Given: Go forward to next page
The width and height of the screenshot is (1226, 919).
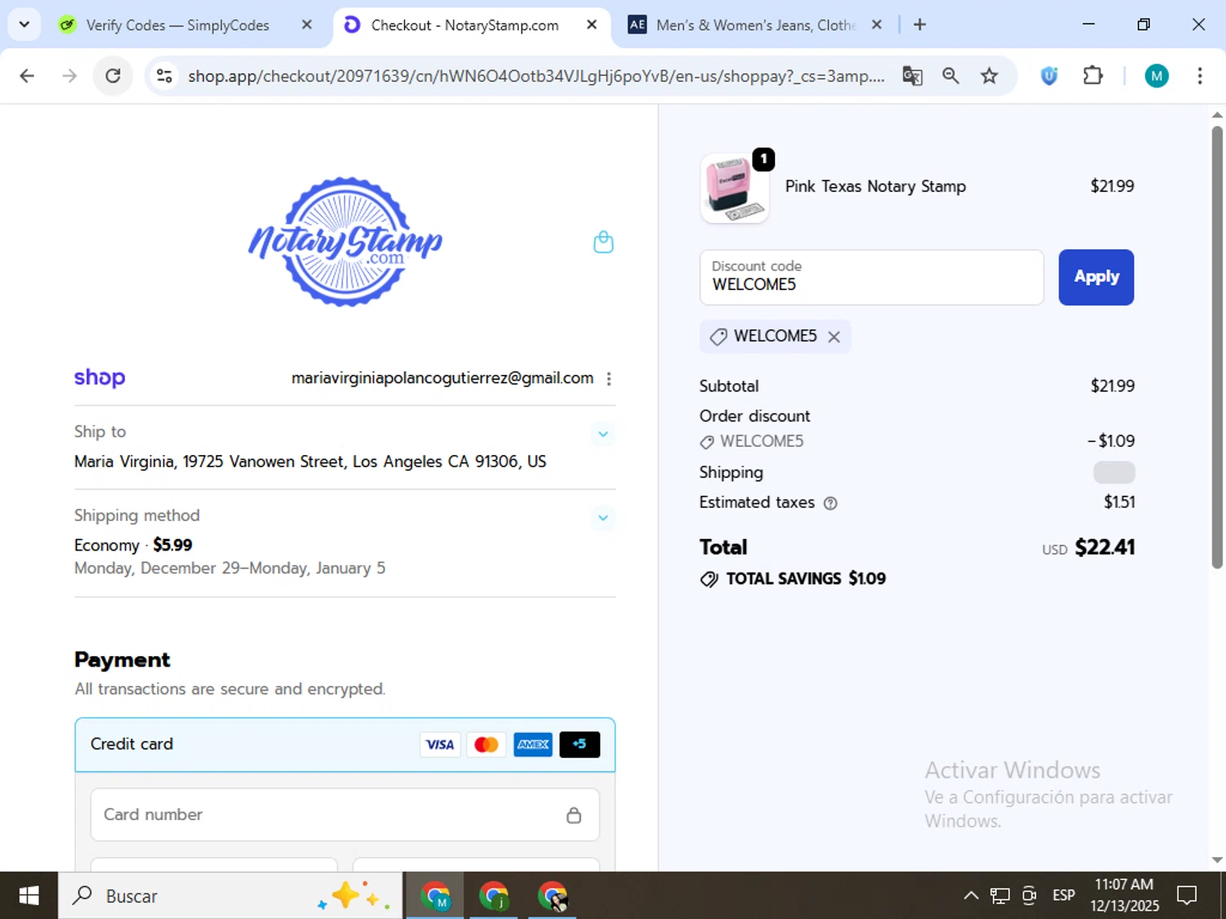Looking at the screenshot, I should point(69,76).
